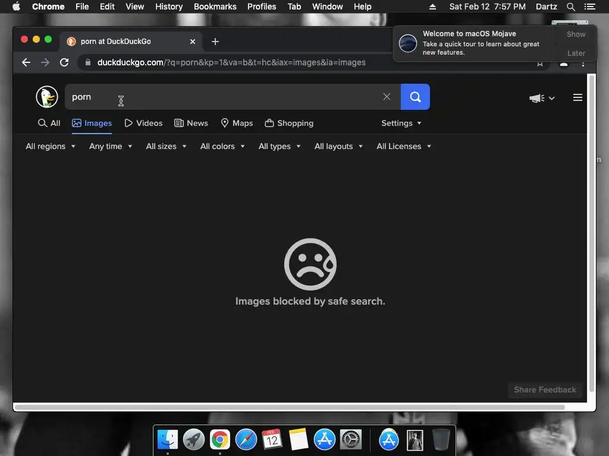Open Notification Center list icon
The width and height of the screenshot is (609, 456).
click(589, 7)
